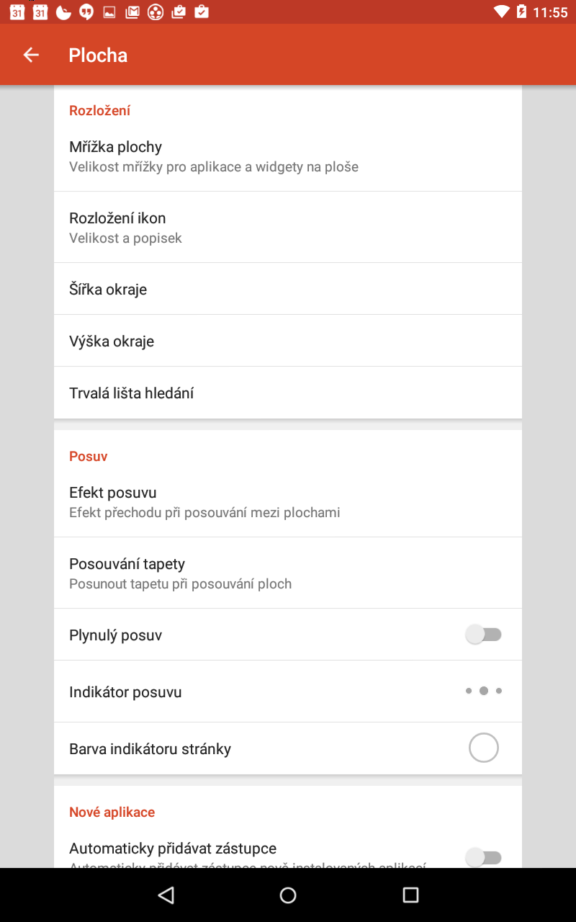Enable Automaticky přidávat zástupce switch
Viewport: 576px width, 922px height.
[x=483, y=856]
